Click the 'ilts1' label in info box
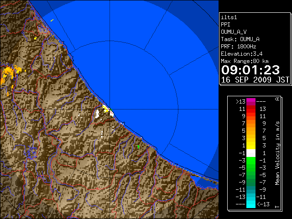This screenshot has width=292, height=219. pos(229,17)
